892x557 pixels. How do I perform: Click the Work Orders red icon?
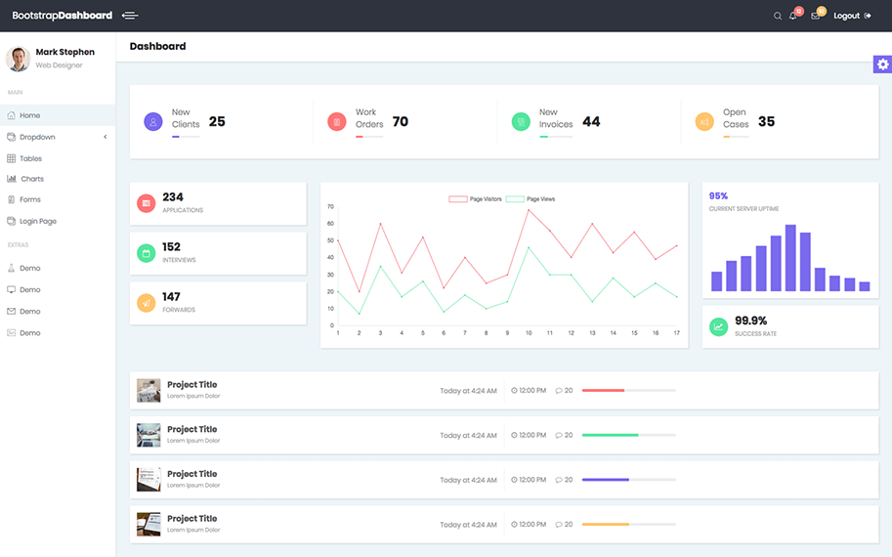[x=337, y=122]
